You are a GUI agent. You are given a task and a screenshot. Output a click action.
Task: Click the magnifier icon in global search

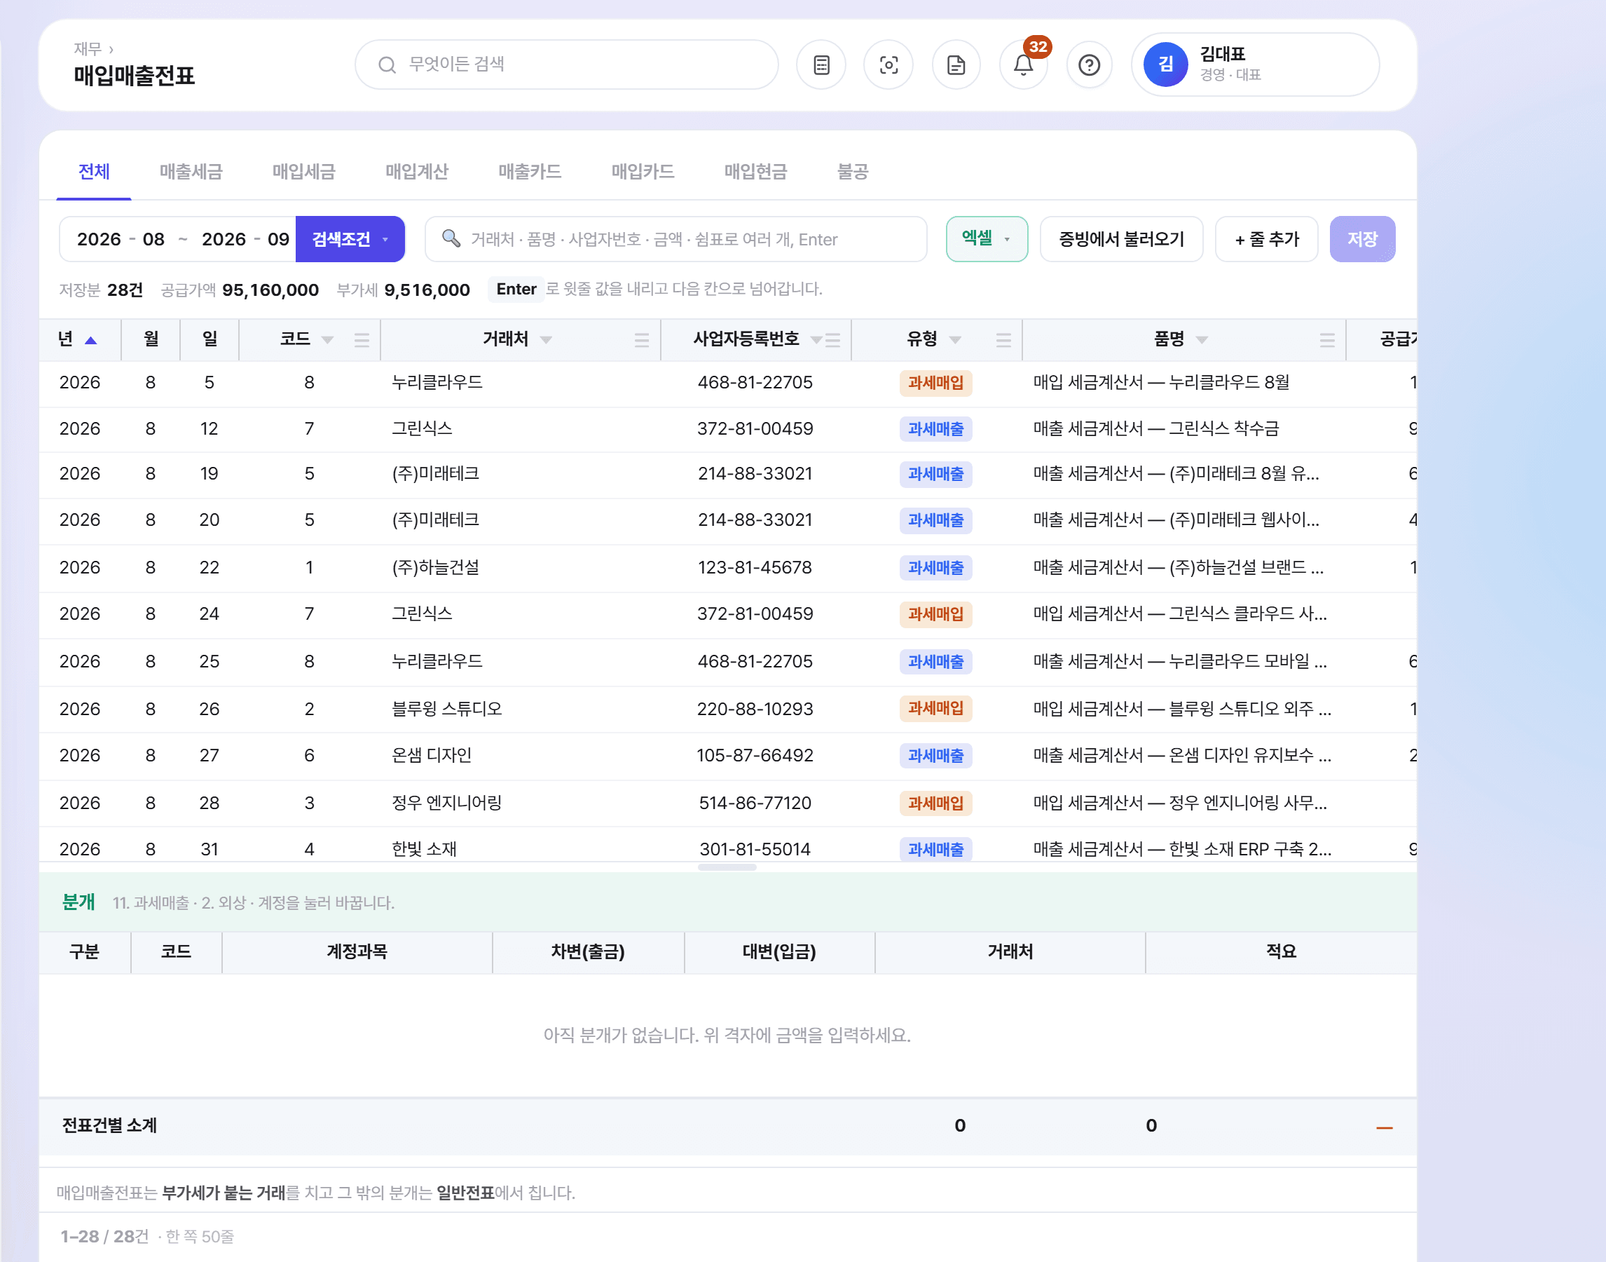[387, 65]
